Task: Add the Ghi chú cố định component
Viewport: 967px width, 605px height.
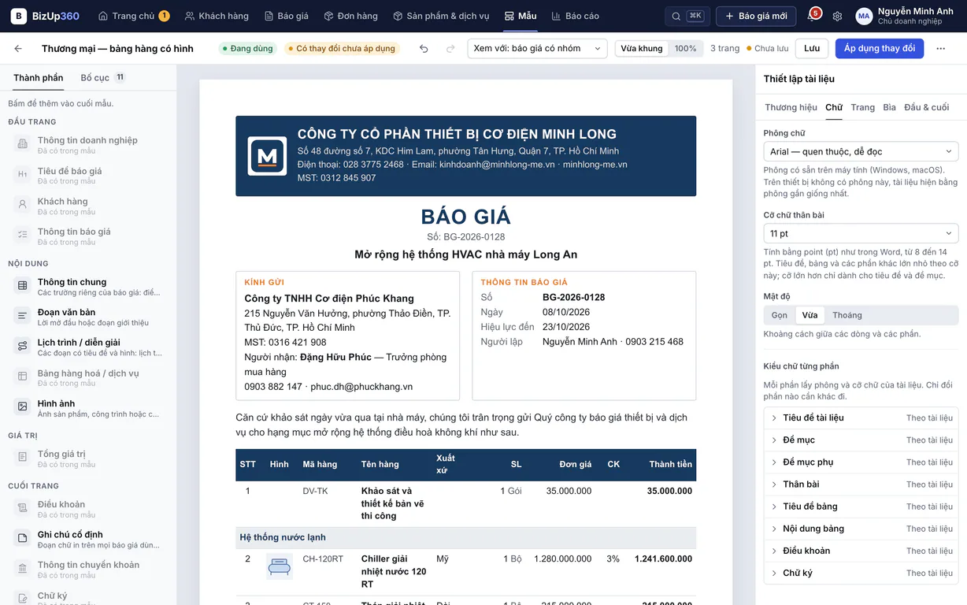Action: click(88, 540)
